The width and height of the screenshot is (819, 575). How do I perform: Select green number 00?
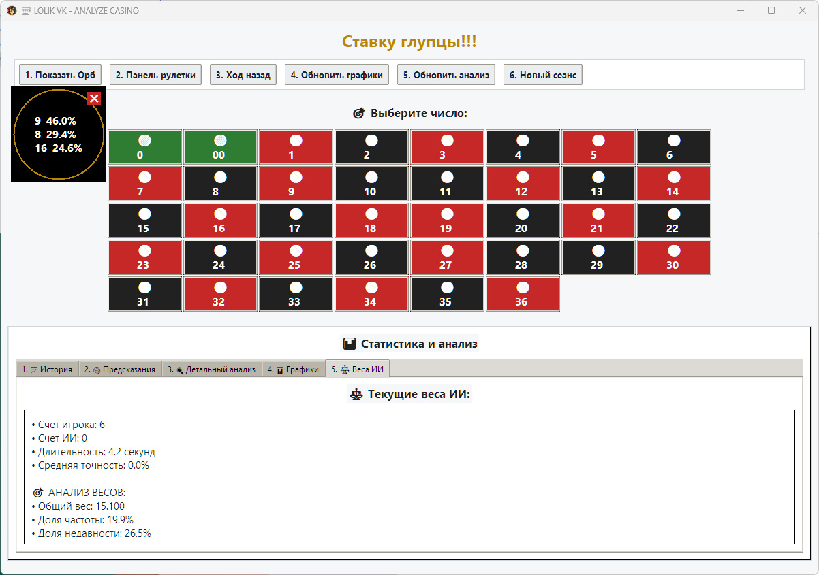pyautogui.click(x=220, y=147)
